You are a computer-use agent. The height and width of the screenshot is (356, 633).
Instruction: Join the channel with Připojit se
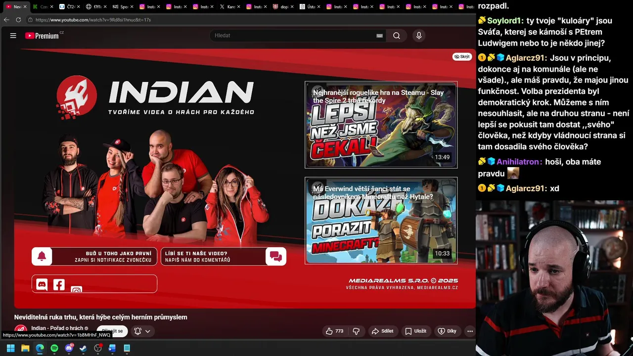point(112,331)
